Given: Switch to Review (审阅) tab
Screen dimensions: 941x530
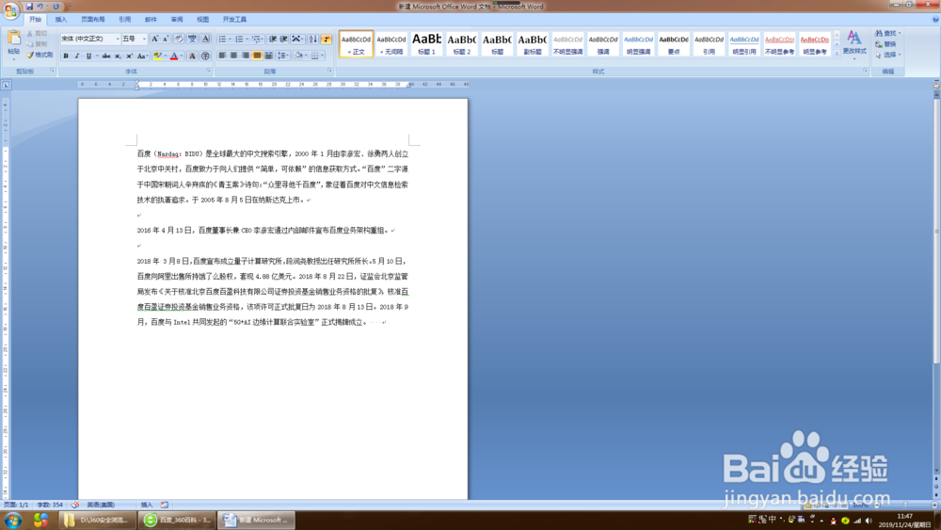Looking at the screenshot, I should point(177,20).
